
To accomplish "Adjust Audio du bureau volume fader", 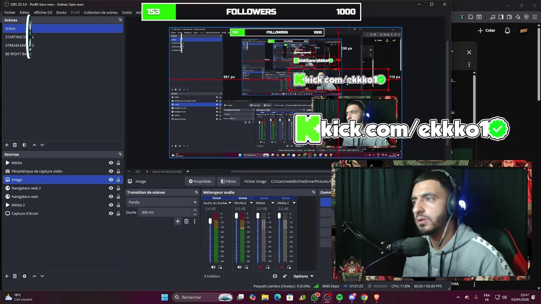I will click(x=210, y=221).
